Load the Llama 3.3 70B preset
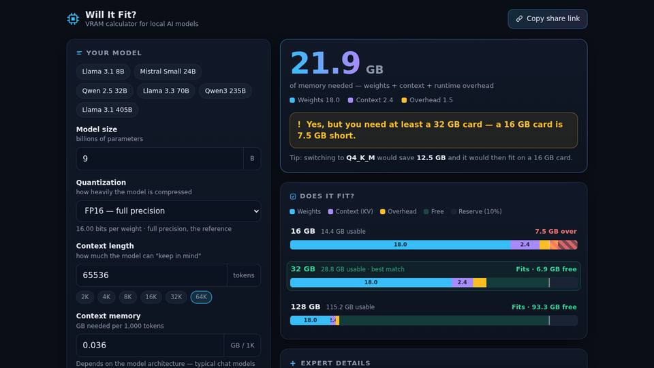654x368 pixels. click(166, 91)
